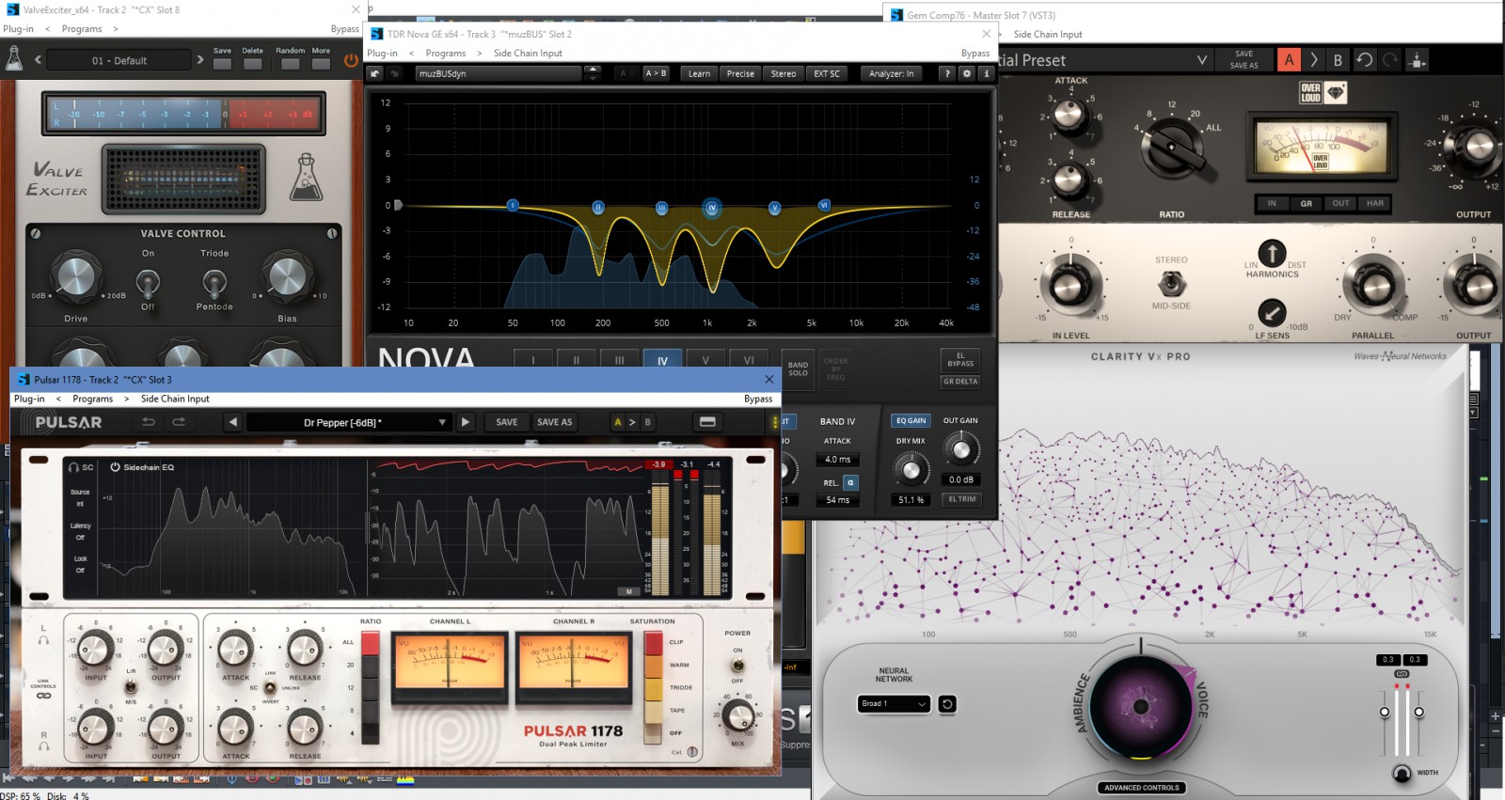Select EQ band V node in Nova graph
The height and width of the screenshot is (800, 1505).
(x=774, y=208)
